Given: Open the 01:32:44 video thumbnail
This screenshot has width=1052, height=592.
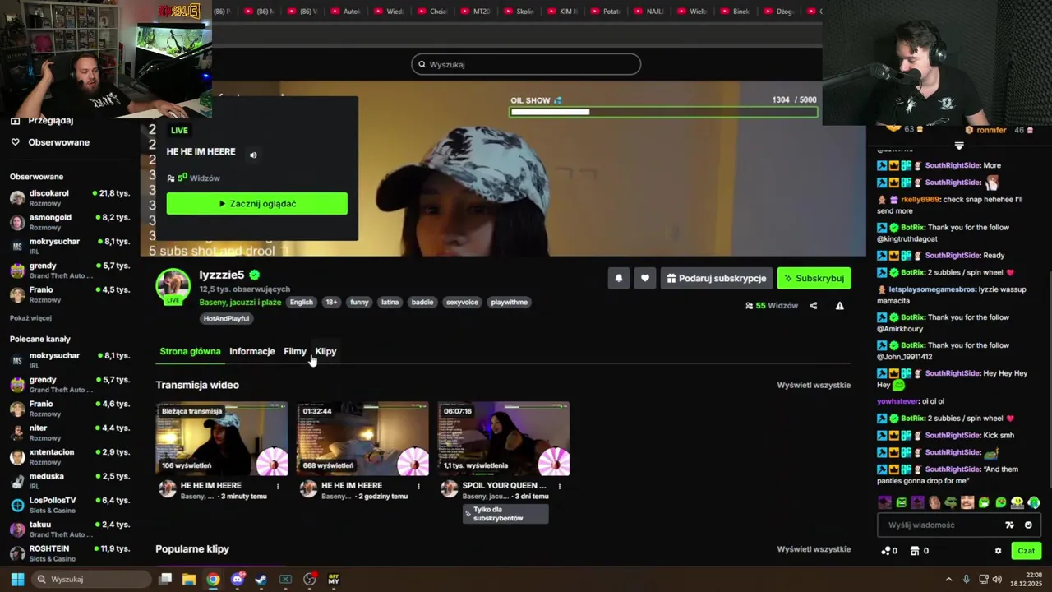Looking at the screenshot, I should coord(362,439).
